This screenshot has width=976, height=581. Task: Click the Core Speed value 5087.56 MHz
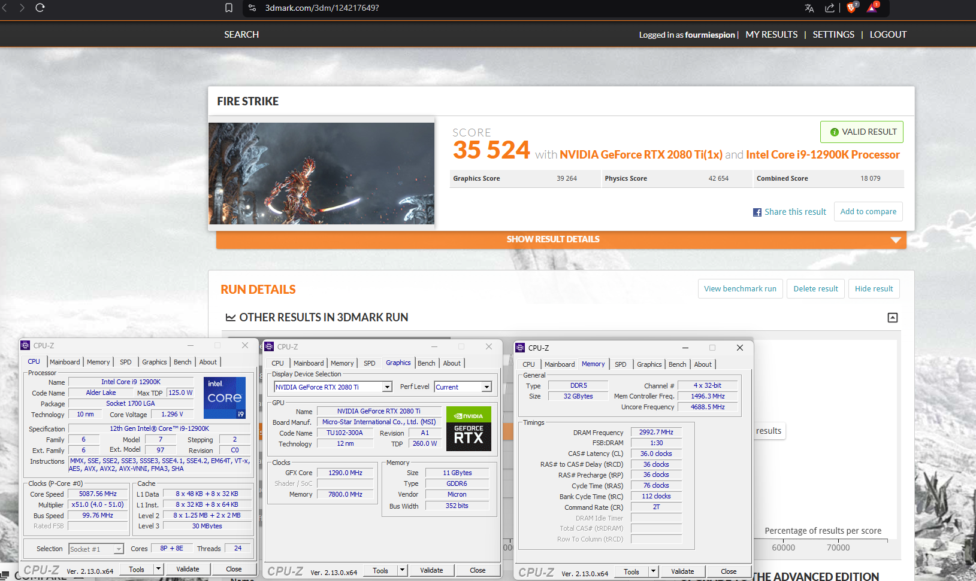point(98,494)
